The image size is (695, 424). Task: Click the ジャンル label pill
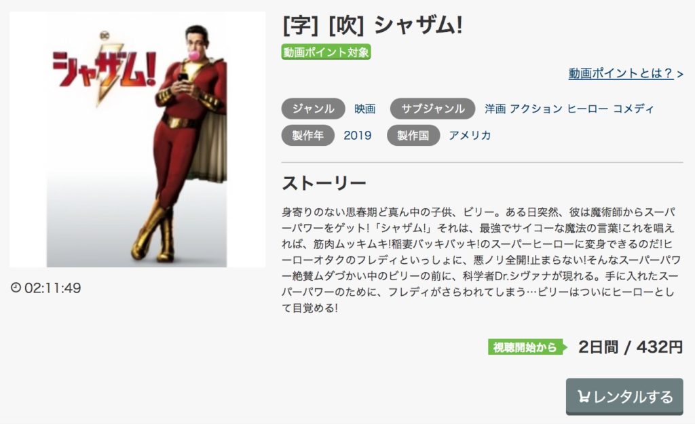pyautogui.click(x=313, y=109)
